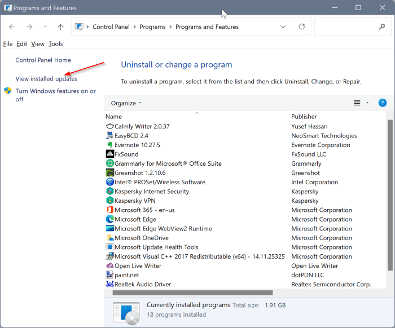Open the Organize dropdown
The height and width of the screenshot is (328, 395).
click(x=126, y=103)
